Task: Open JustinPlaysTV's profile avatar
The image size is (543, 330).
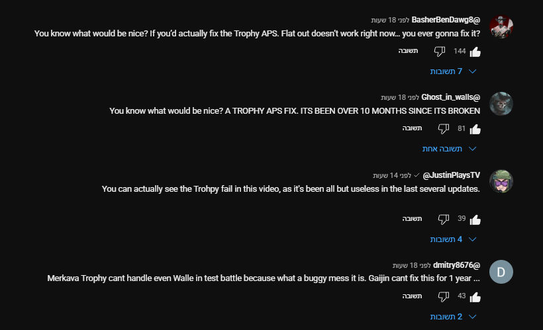Action: pyautogui.click(x=501, y=181)
